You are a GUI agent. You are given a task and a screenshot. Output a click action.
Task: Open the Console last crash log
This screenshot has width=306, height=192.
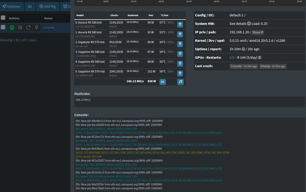[244, 66]
